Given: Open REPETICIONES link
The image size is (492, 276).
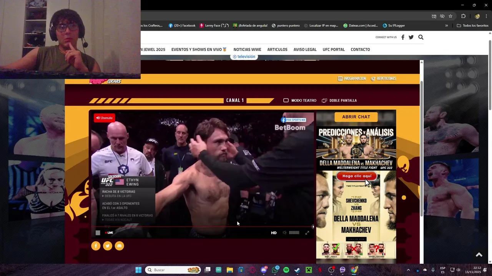Looking at the screenshot, I should 383,79.
